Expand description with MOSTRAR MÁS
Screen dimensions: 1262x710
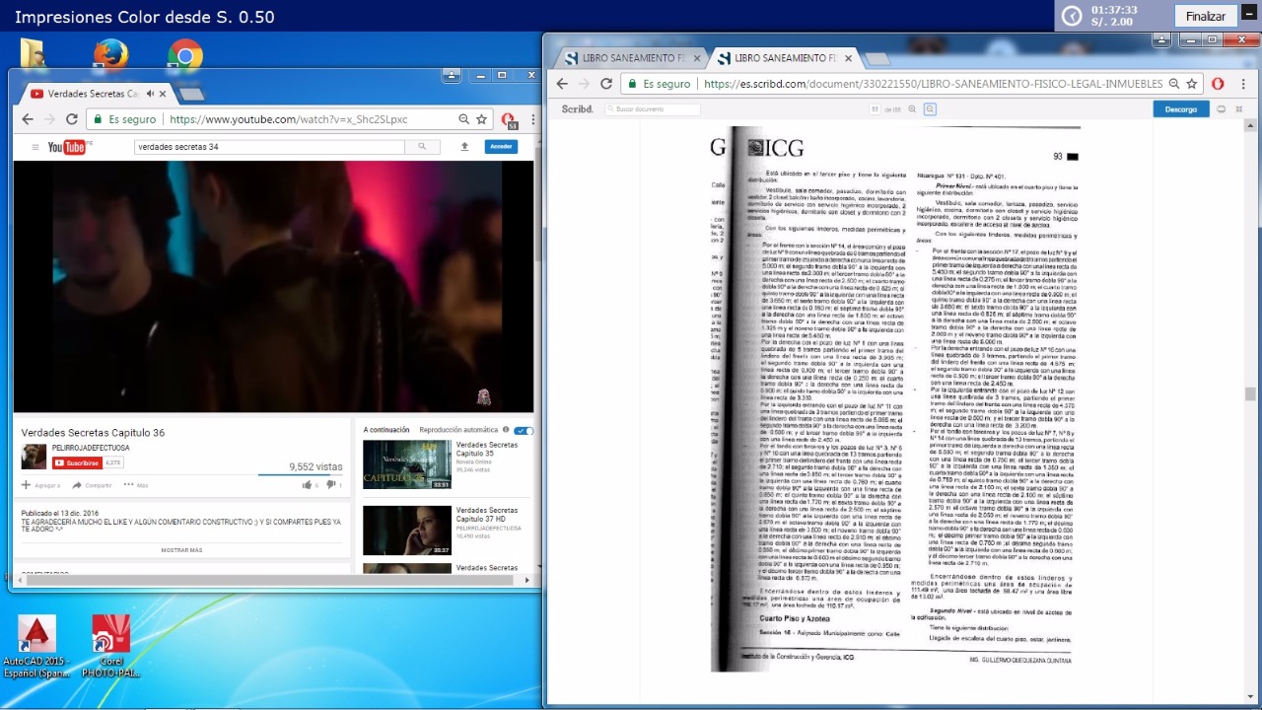click(x=181, y=549)
